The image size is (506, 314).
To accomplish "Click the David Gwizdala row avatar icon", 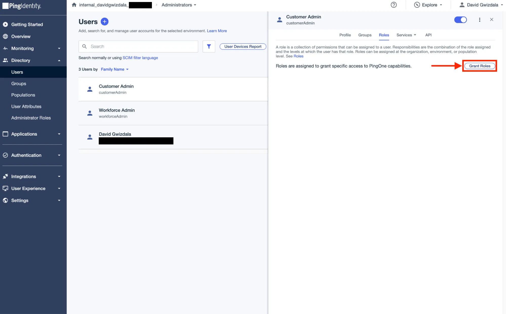I will [90, 137].
